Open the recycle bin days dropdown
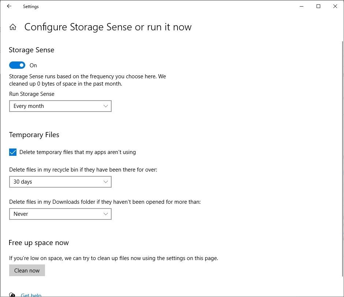This screenshot has width=344, height=297. [60, 182]
